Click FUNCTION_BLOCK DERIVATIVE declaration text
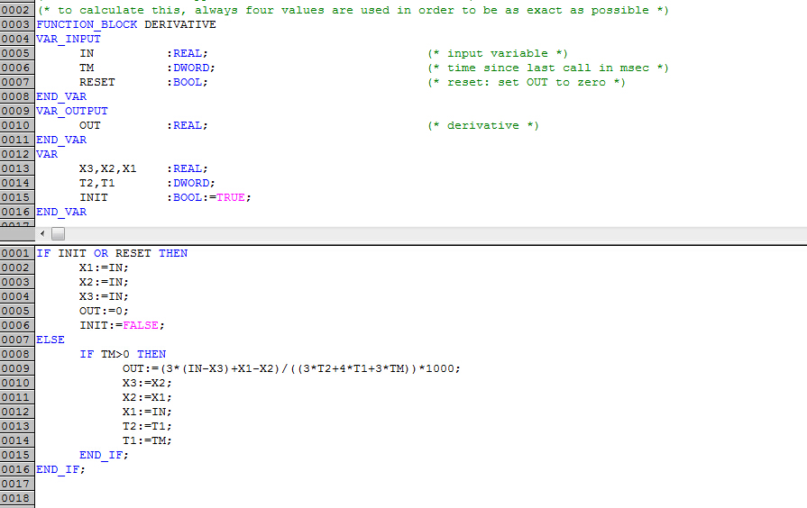The image size is (807, 508). coord(126,24)
